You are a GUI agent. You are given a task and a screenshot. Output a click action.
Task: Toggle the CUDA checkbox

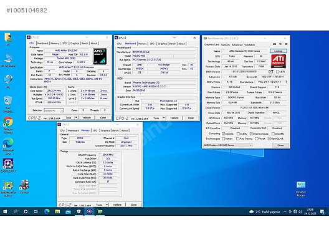point(238,133)
